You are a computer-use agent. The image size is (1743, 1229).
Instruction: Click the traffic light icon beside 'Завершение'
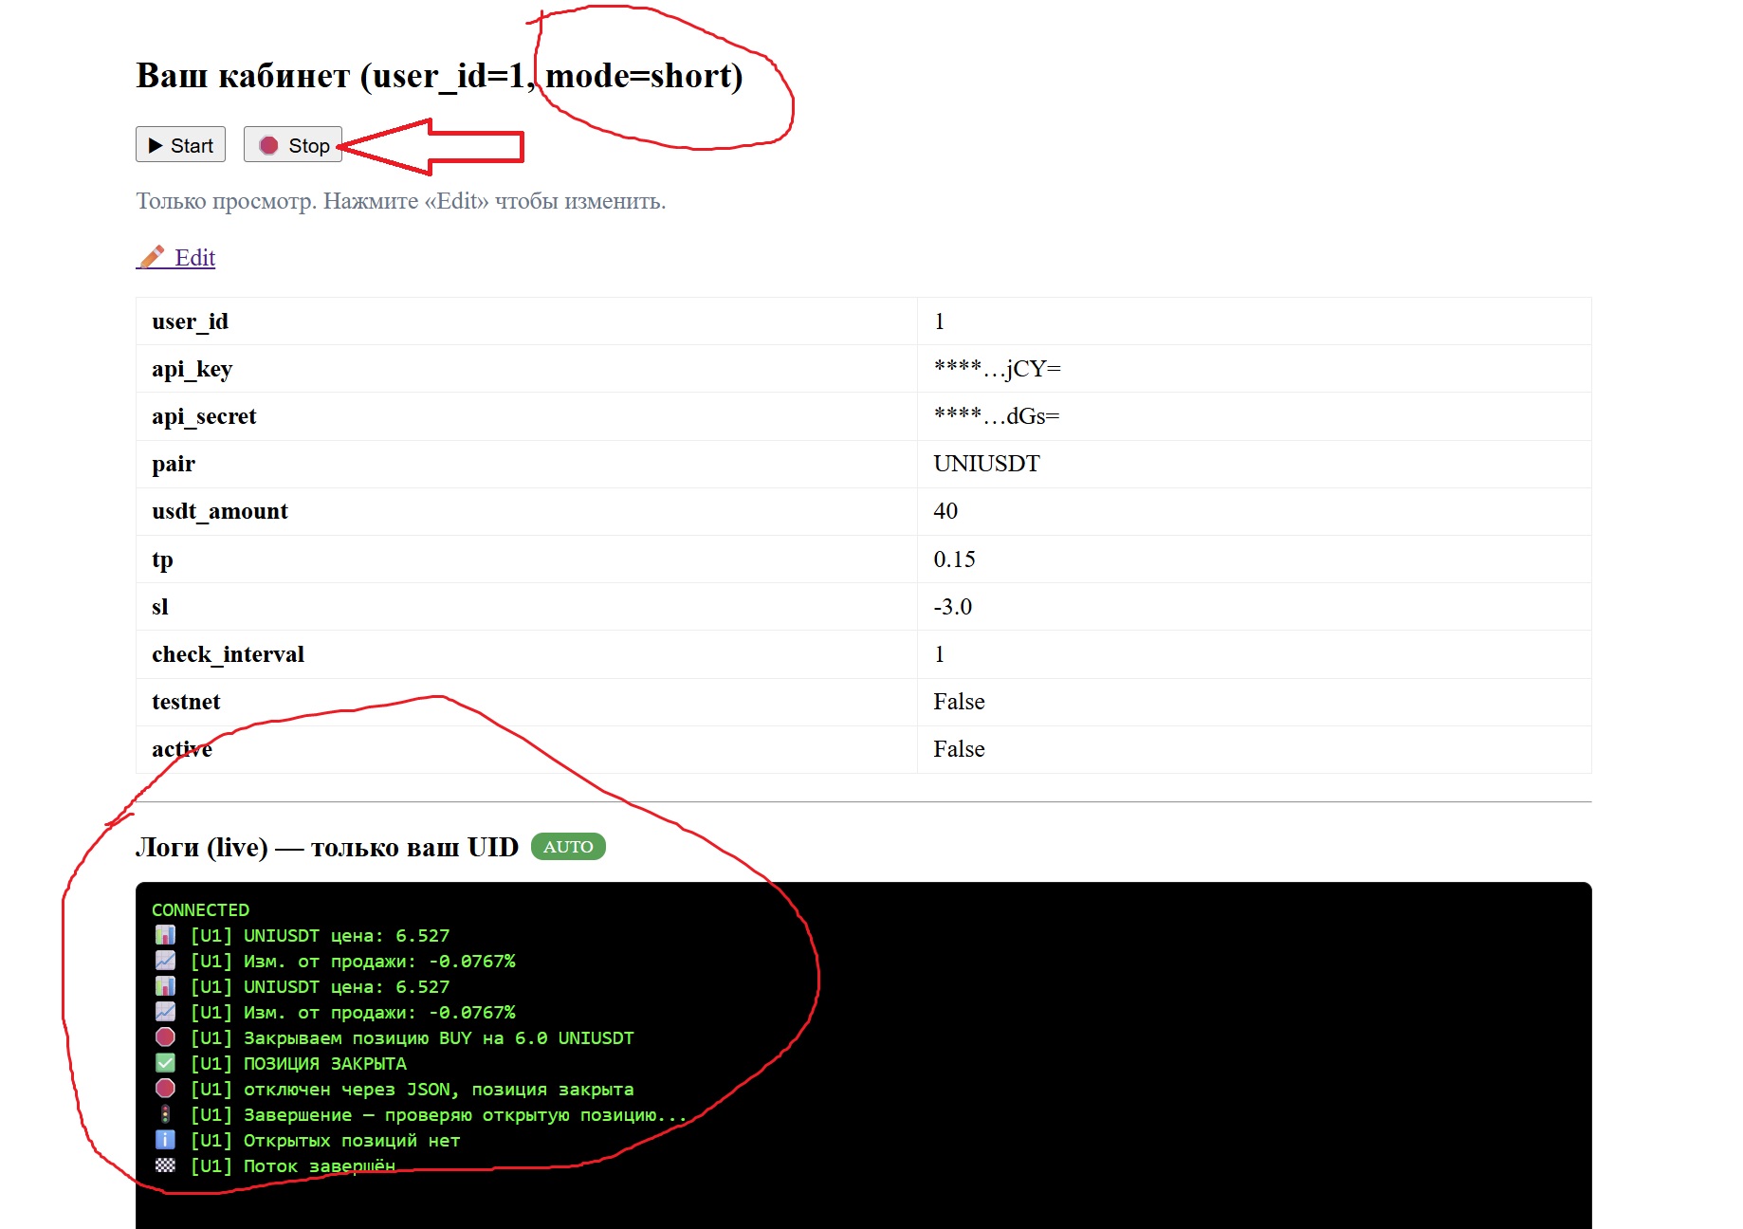tap(165, 1114)
